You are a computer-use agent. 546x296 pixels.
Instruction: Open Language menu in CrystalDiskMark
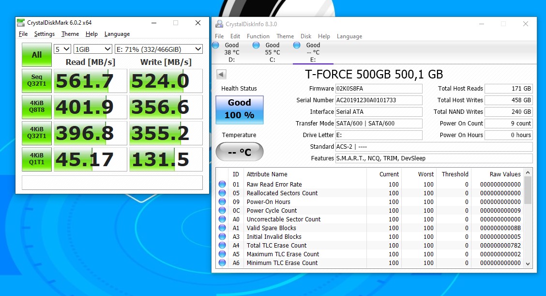[117, 34]
